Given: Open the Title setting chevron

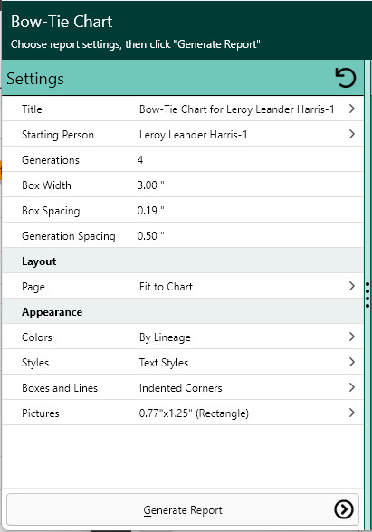Looking at the screenshot, I should click(x=351, y=109).
